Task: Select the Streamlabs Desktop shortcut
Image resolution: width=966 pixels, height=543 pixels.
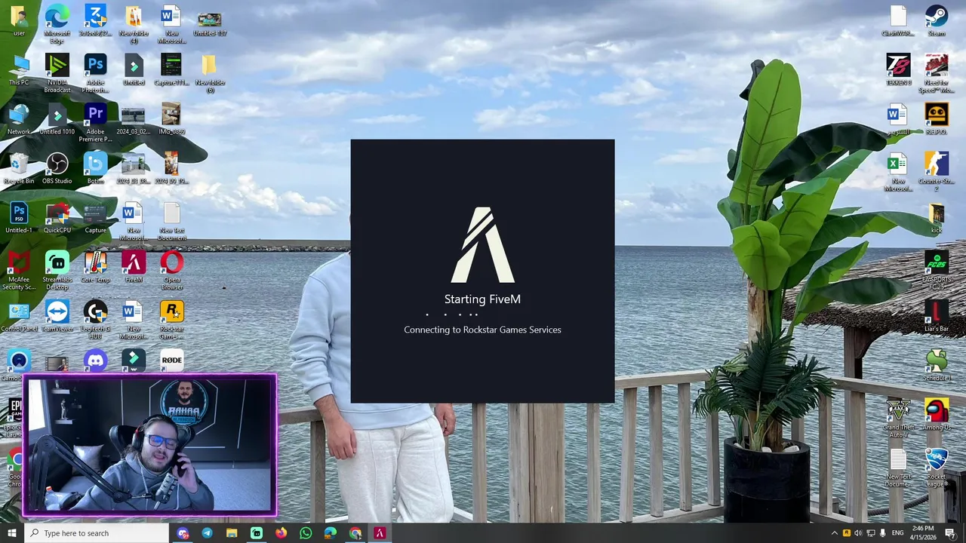Action: pos(57,271)
